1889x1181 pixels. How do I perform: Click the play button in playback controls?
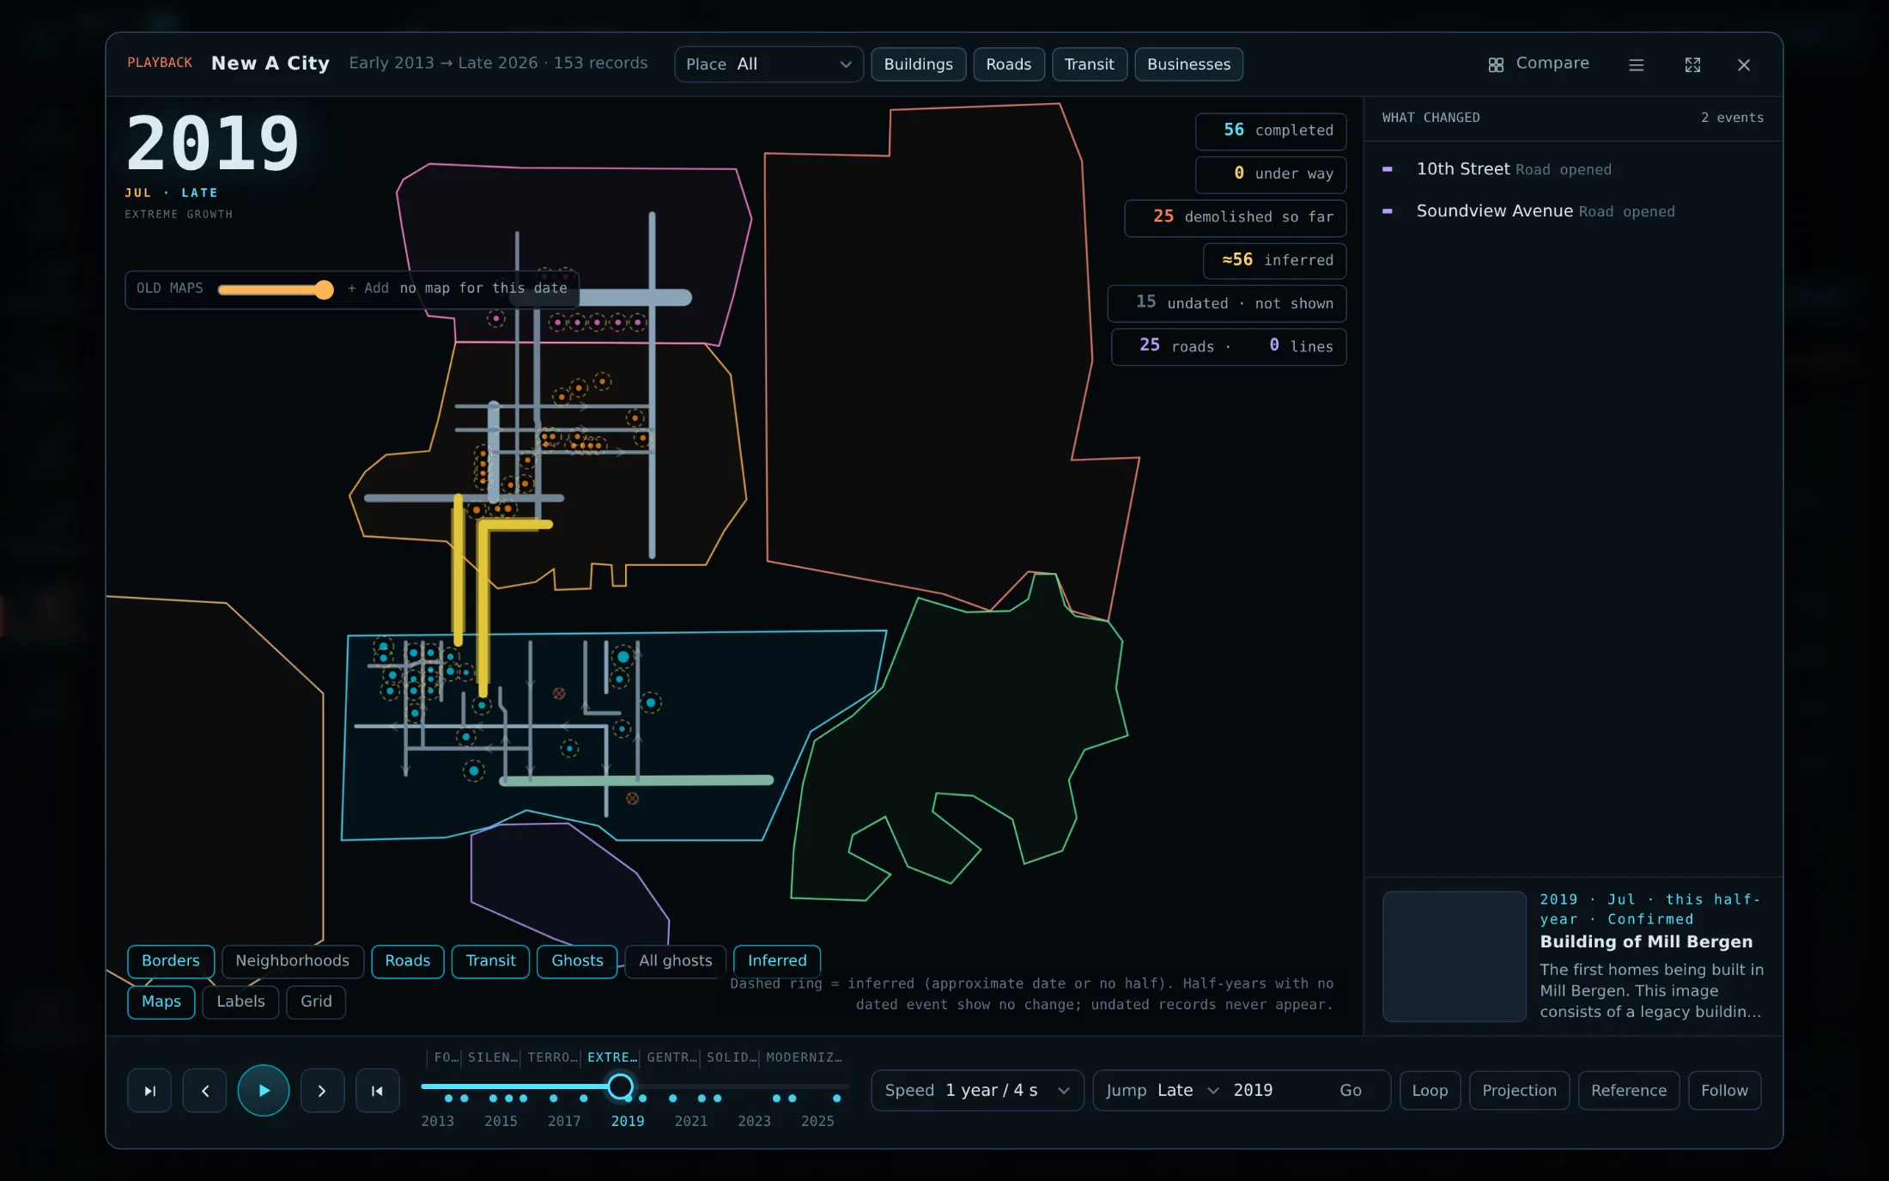click(x=263, y=1090)
